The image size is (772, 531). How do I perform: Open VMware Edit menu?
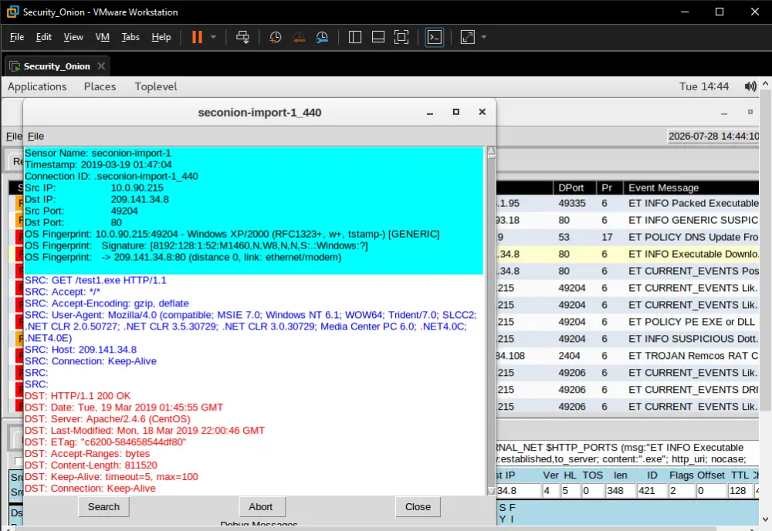[43, 37]
